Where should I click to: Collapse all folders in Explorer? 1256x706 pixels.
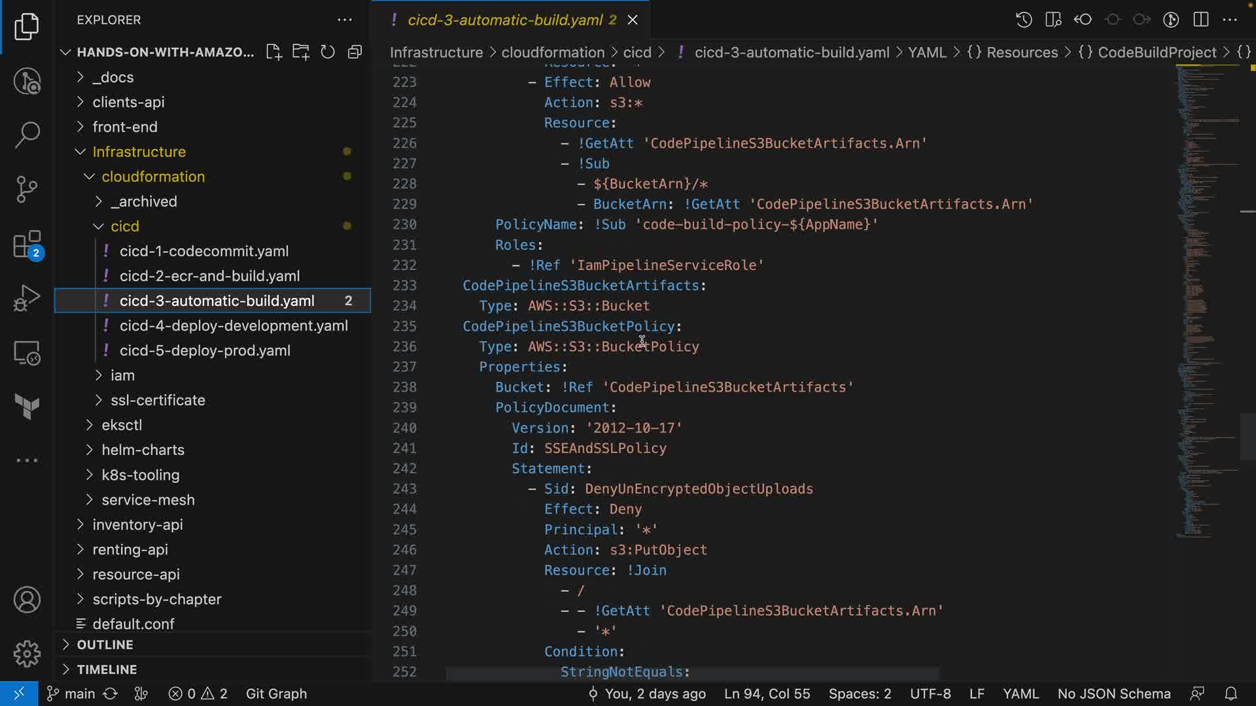coord(355,52)
